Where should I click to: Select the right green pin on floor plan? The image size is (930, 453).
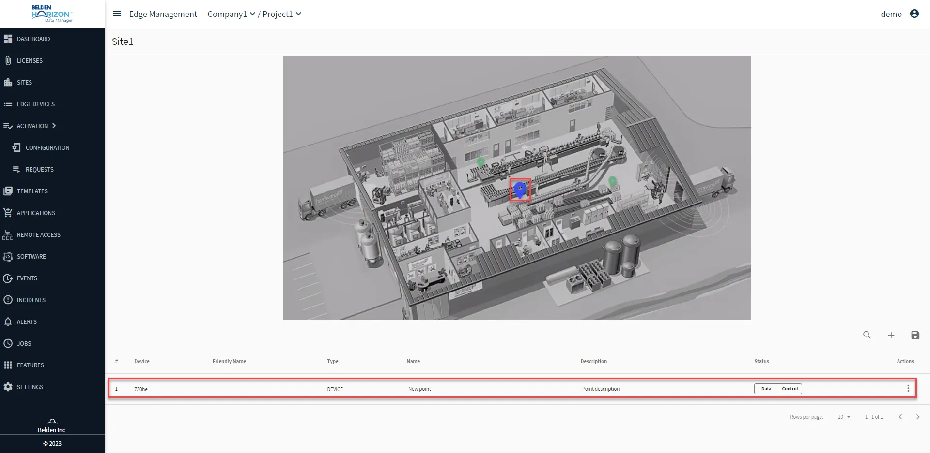(612, 181)
